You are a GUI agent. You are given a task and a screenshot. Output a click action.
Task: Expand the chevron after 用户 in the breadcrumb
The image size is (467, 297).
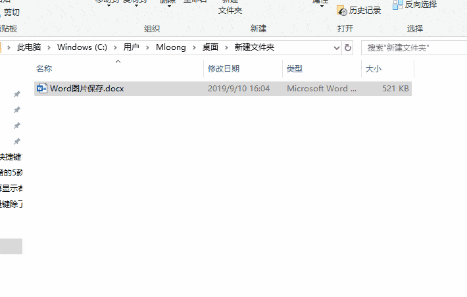point(147,47)
